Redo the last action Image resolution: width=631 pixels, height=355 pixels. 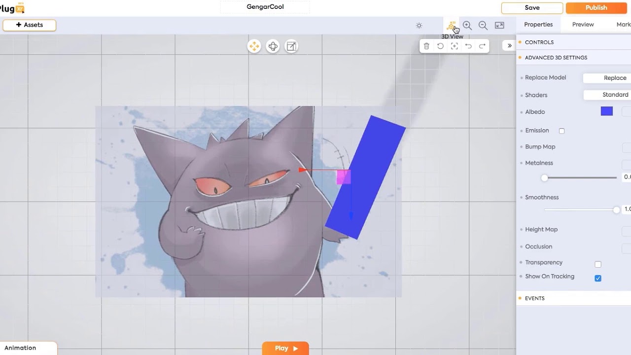tap(482, 46)
